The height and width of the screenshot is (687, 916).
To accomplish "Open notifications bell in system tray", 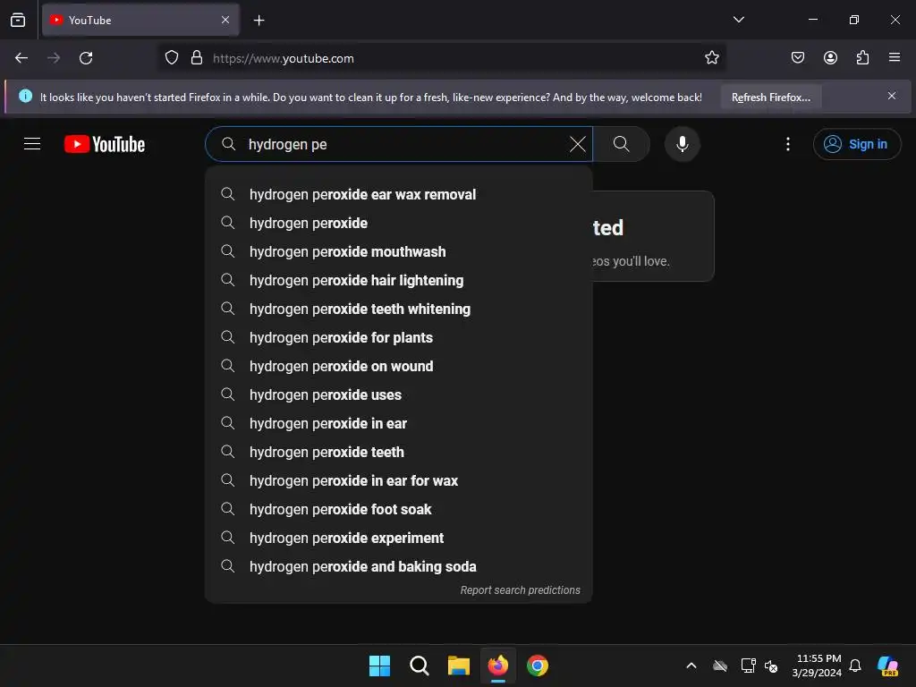I will click(x=855, y=666).
